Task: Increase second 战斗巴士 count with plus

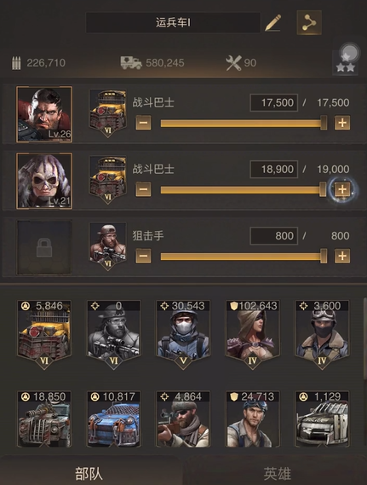Action: click(342, 189)
